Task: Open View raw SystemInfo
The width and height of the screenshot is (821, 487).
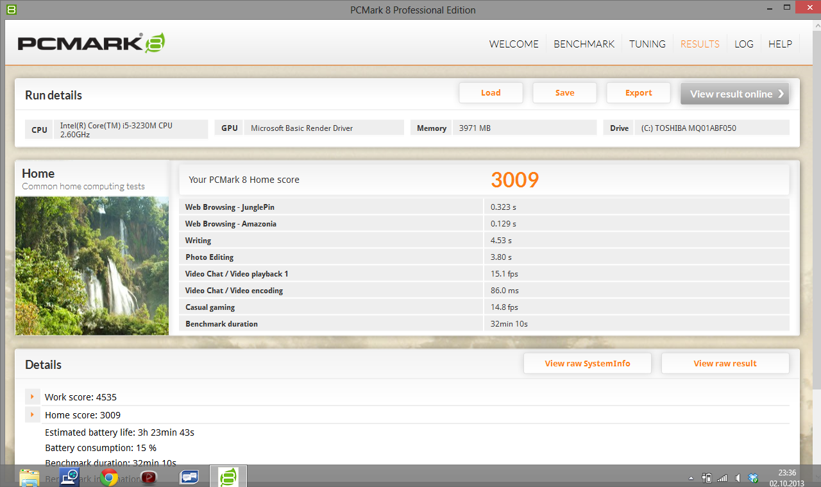Action: point(588,363)
